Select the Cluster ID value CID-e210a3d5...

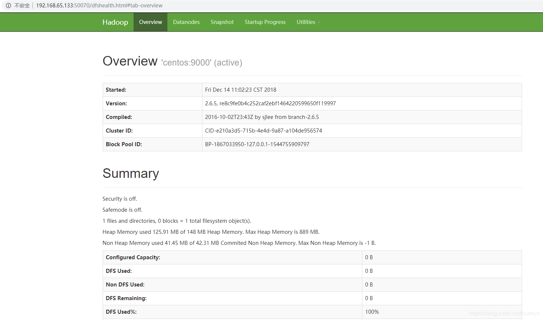point(263,131)
